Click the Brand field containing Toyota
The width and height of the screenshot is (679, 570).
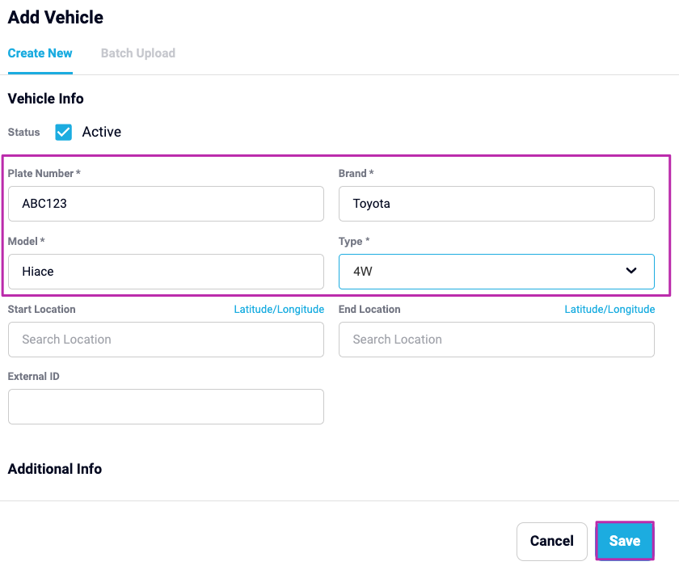496,204
